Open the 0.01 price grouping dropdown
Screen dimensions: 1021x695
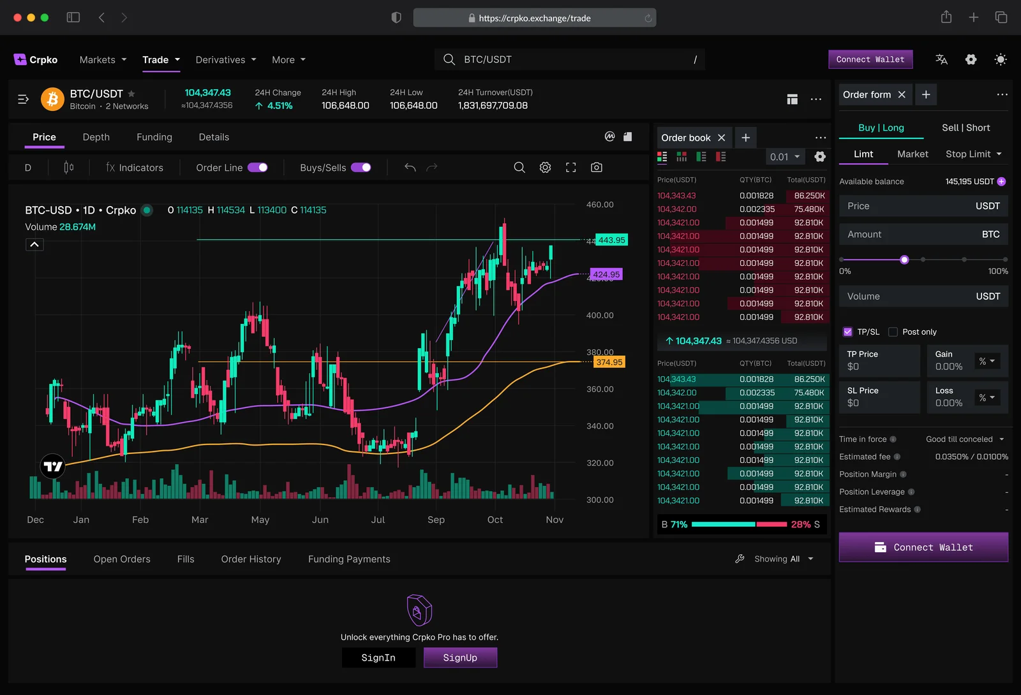[785, 157]
